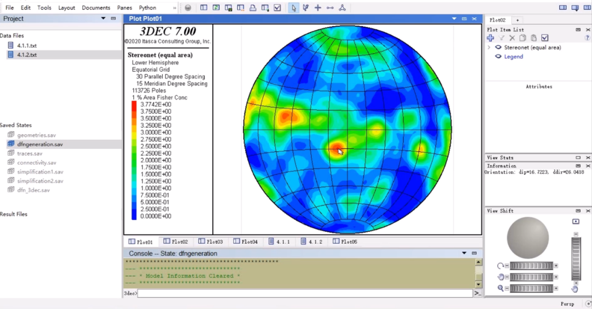592x309 pixels.
Task: Click the target icon next to Persp in status bar
Action: coord(588,304)
